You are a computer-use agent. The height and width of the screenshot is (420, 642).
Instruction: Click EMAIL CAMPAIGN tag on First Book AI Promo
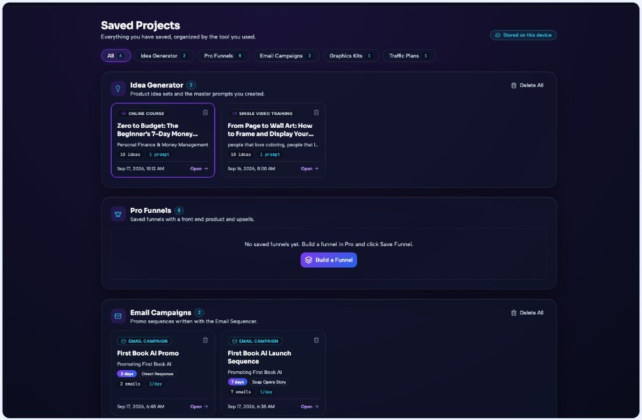144,341
